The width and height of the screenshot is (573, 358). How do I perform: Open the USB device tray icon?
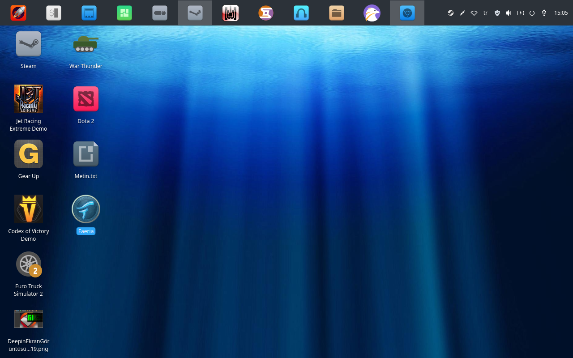coord(544,13)
